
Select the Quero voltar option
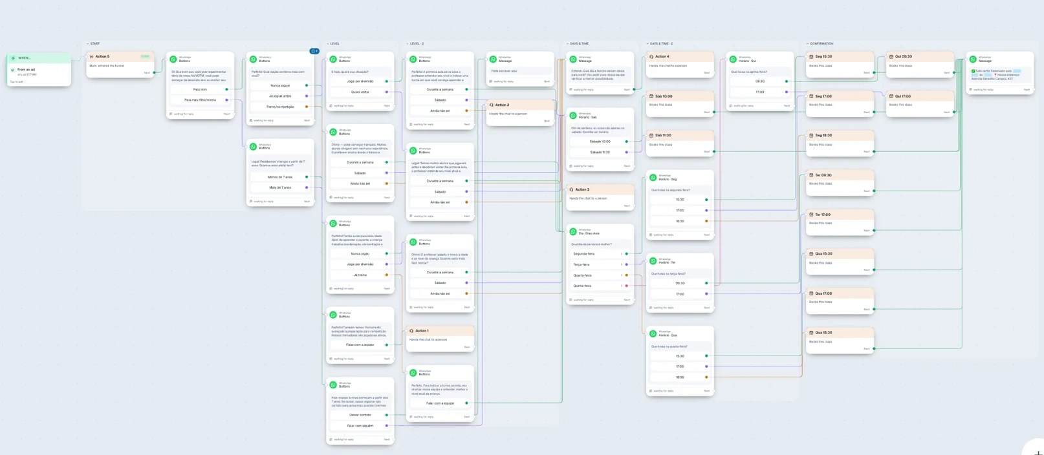pyautogui.click(x=360, y=92)
